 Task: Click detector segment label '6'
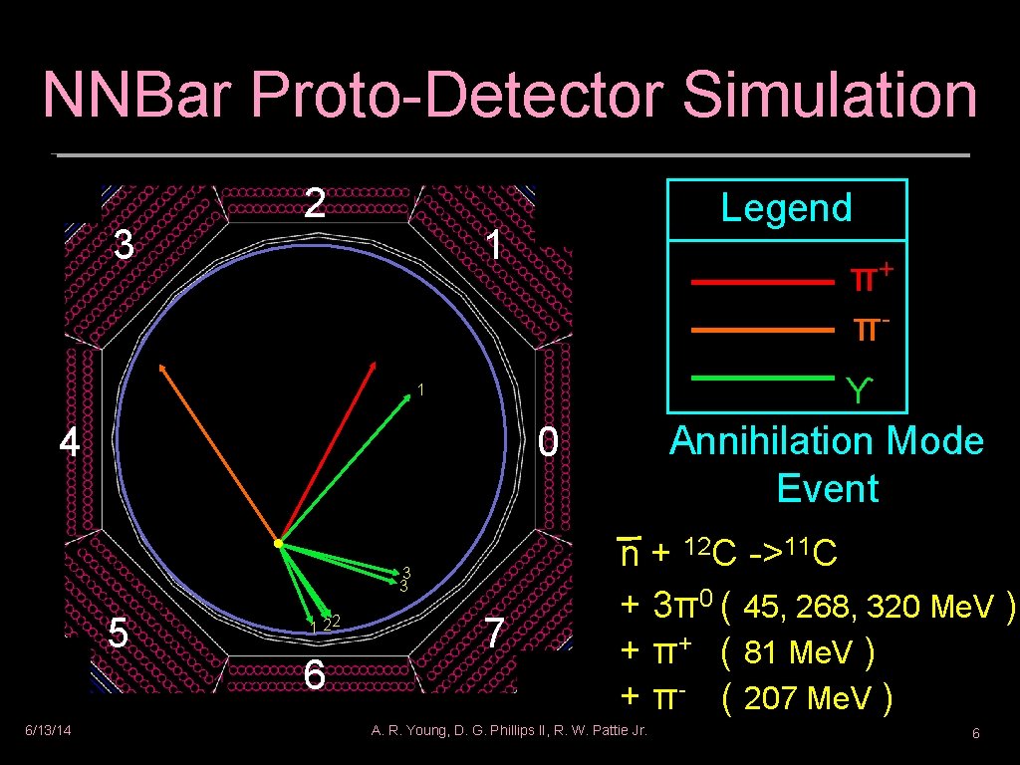315,674
